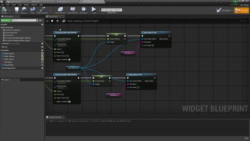Screen dimensions: 250x141
Task: Open the Window menu
Action: (34, 5)
